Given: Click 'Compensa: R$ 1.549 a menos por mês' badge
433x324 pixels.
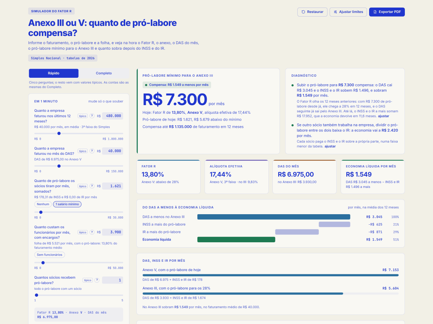Looking at the screenshot, I should 177,85.
